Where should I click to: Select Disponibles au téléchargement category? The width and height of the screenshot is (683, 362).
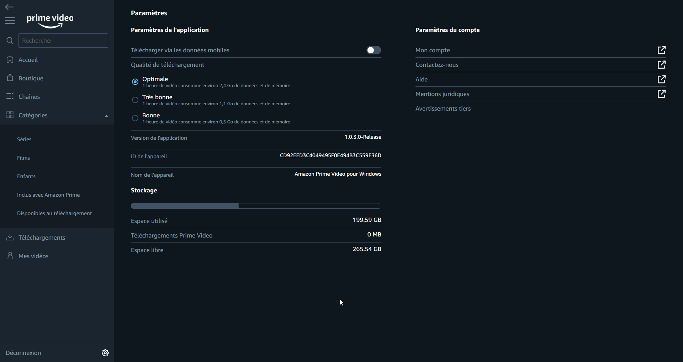tap(54, 213)
